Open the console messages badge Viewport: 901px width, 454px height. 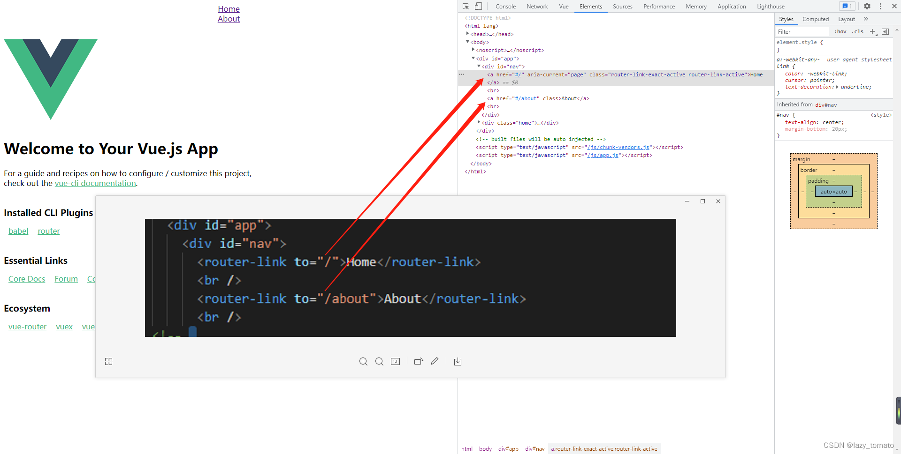point(847,7)
